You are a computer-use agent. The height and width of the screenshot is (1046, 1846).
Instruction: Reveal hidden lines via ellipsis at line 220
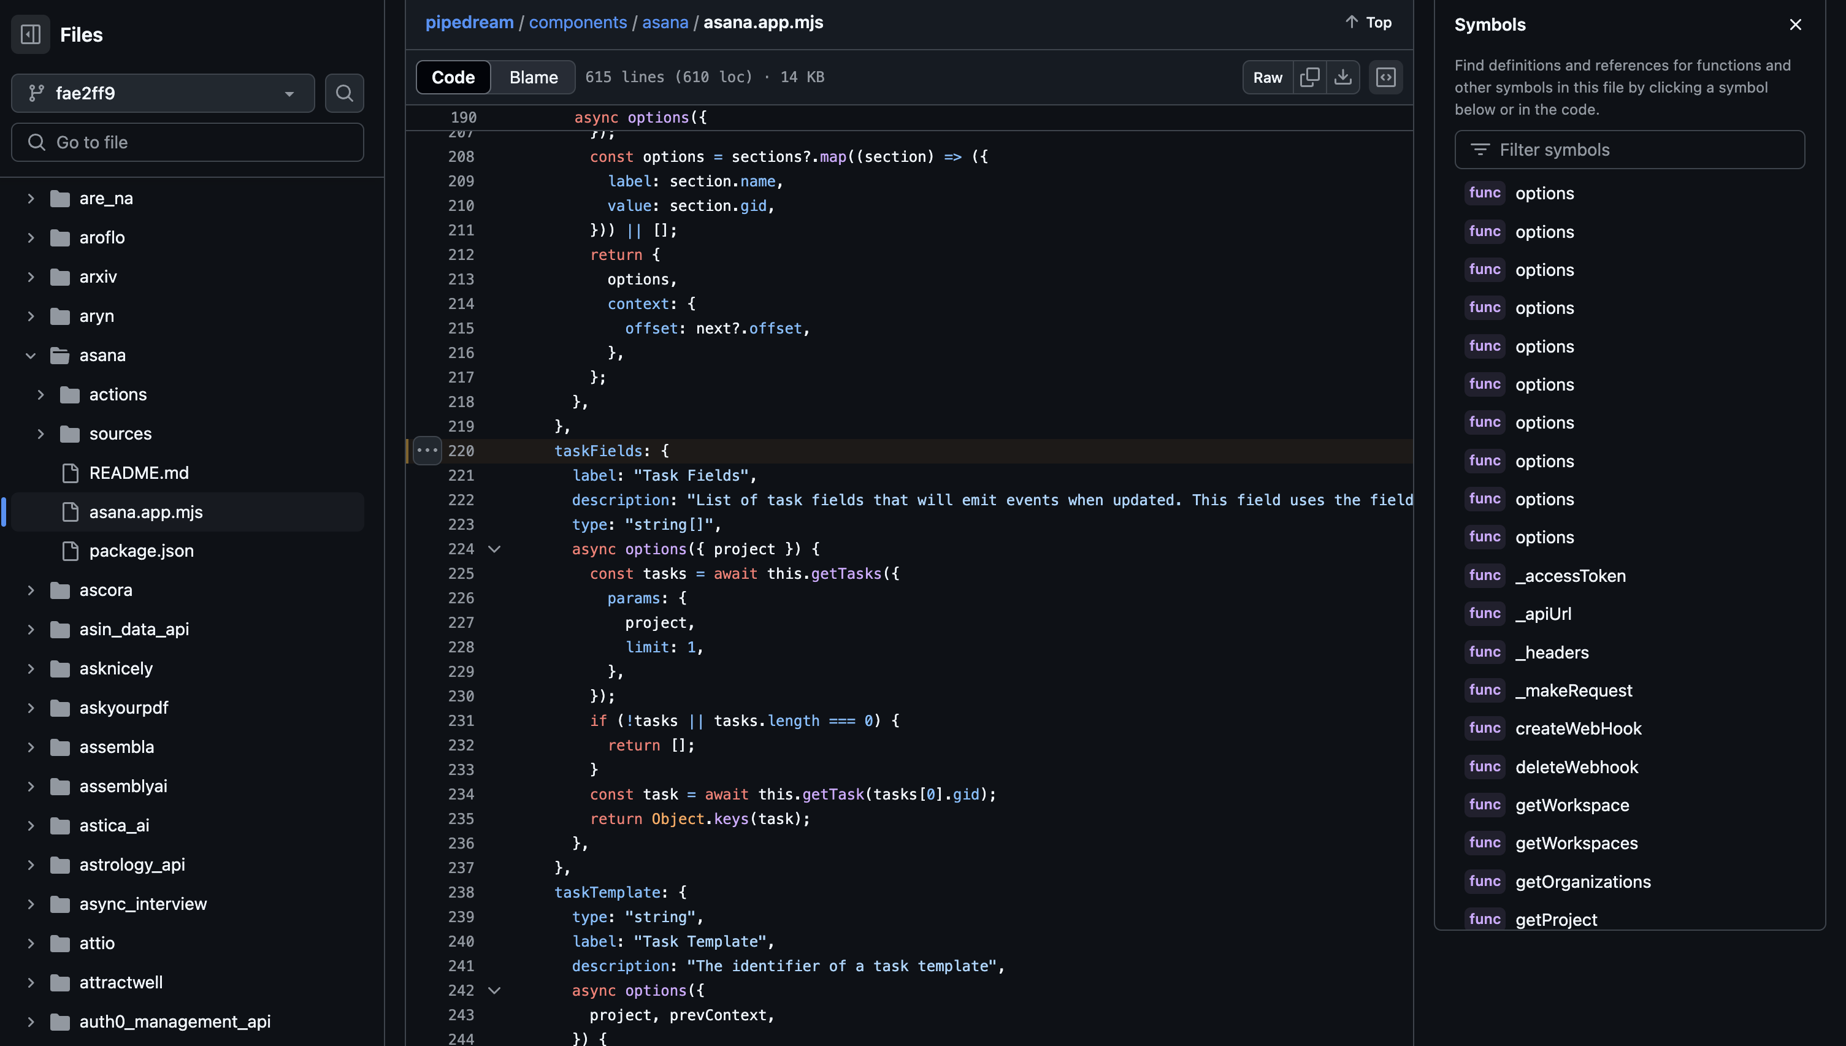427,451
